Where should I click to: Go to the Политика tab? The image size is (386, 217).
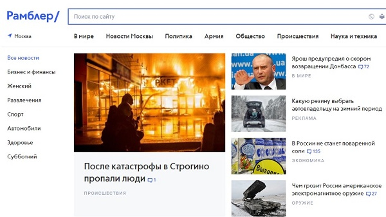click(x=179, y=36)
